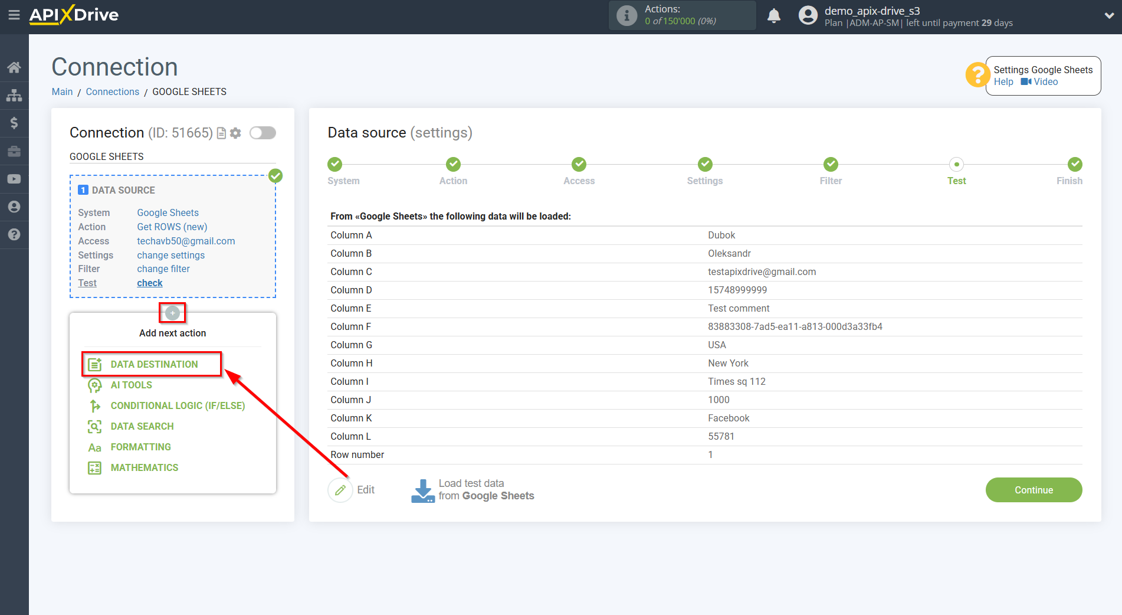1122x615 pixels.
Task: Open the connection notes document icon
Action: click(x=221, y=133)
